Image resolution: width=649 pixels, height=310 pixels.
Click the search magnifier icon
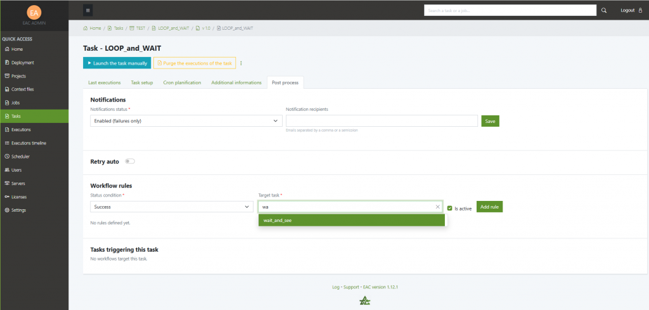(604, 10)
